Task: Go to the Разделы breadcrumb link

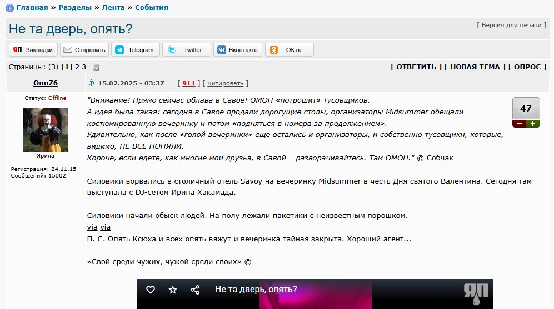Action: pos(75,7)
